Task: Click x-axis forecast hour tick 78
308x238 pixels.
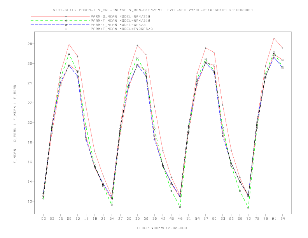Action: pos(266,219)
